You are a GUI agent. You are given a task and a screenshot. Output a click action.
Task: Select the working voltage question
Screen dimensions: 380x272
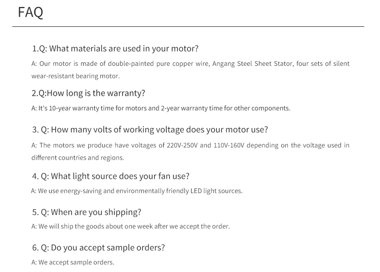[x=150, y=130]
